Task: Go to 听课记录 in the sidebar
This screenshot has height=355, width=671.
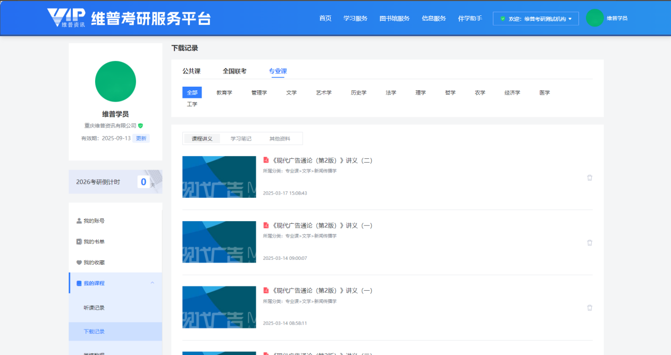Action: pyautogui.click(x=94, y=308)
